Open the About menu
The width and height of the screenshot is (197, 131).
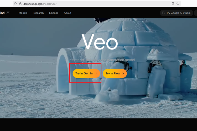68,13
